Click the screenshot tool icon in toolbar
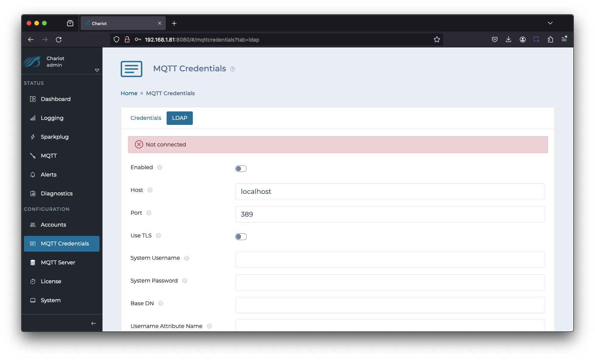The width and height of the screenshot is (595, 360). click(536, 39)
